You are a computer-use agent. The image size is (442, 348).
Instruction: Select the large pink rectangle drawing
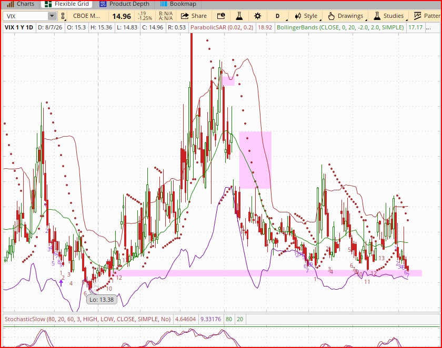tap(255, 160)
